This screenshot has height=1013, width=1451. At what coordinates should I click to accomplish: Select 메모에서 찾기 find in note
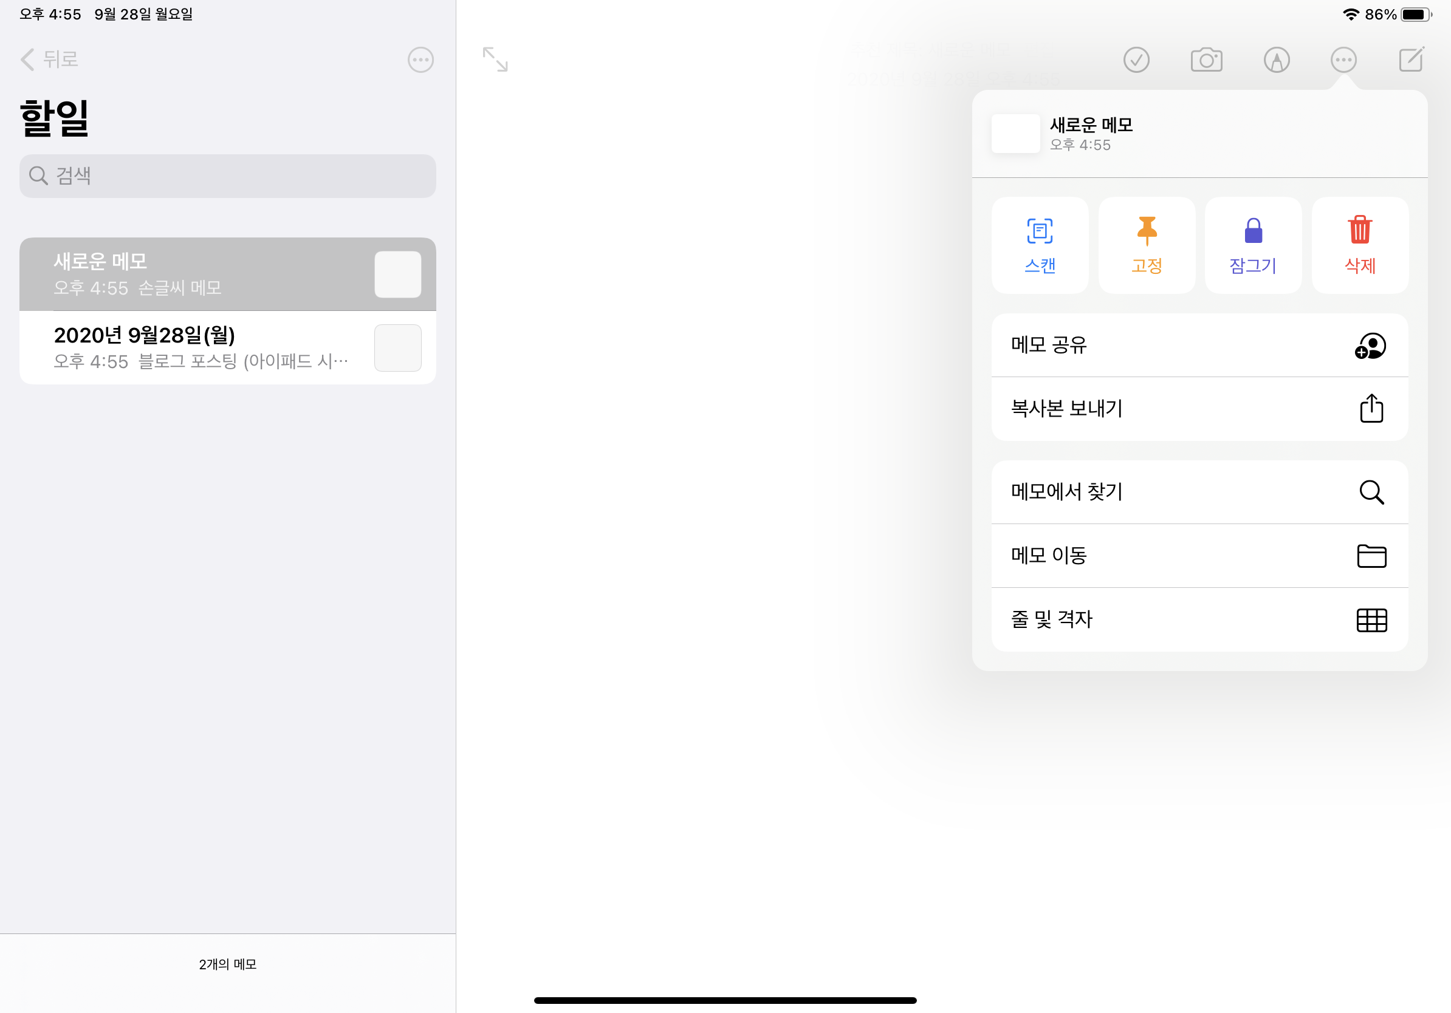click(x=1199, y=492)
